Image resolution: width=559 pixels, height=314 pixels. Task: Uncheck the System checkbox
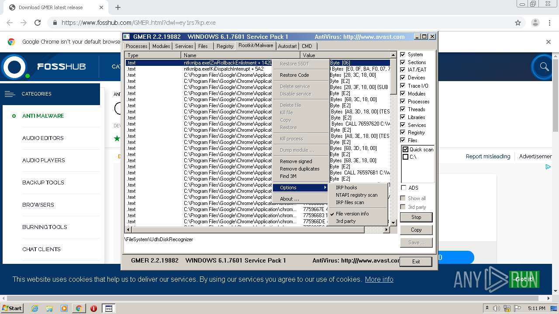(x=403, y=55)
